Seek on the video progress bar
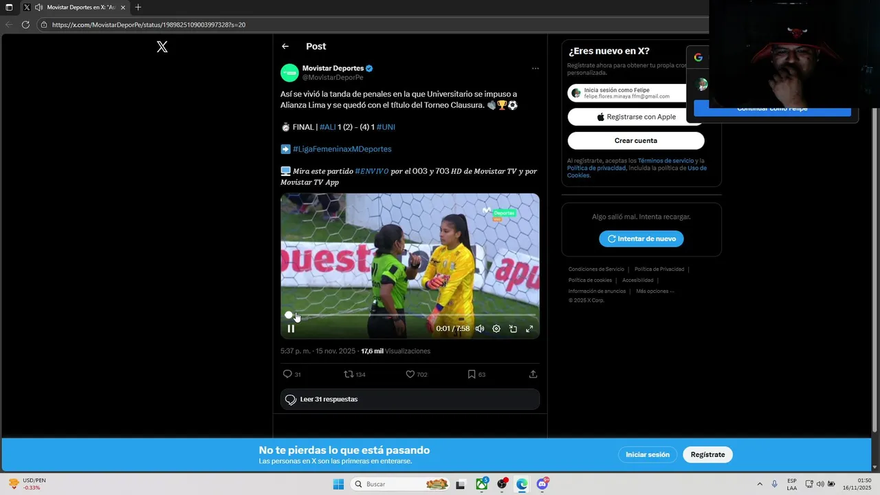 pyautogui.click(x=410, y=315)
